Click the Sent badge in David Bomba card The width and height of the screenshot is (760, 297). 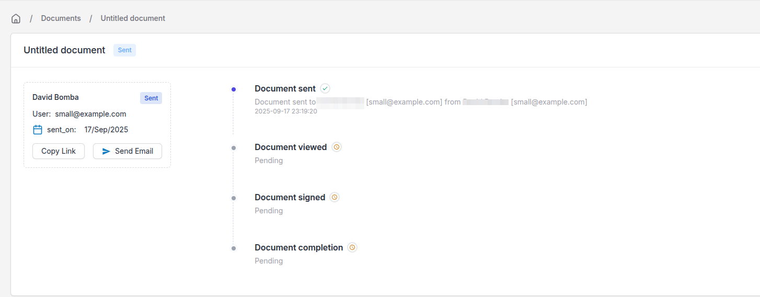point(151,98)
